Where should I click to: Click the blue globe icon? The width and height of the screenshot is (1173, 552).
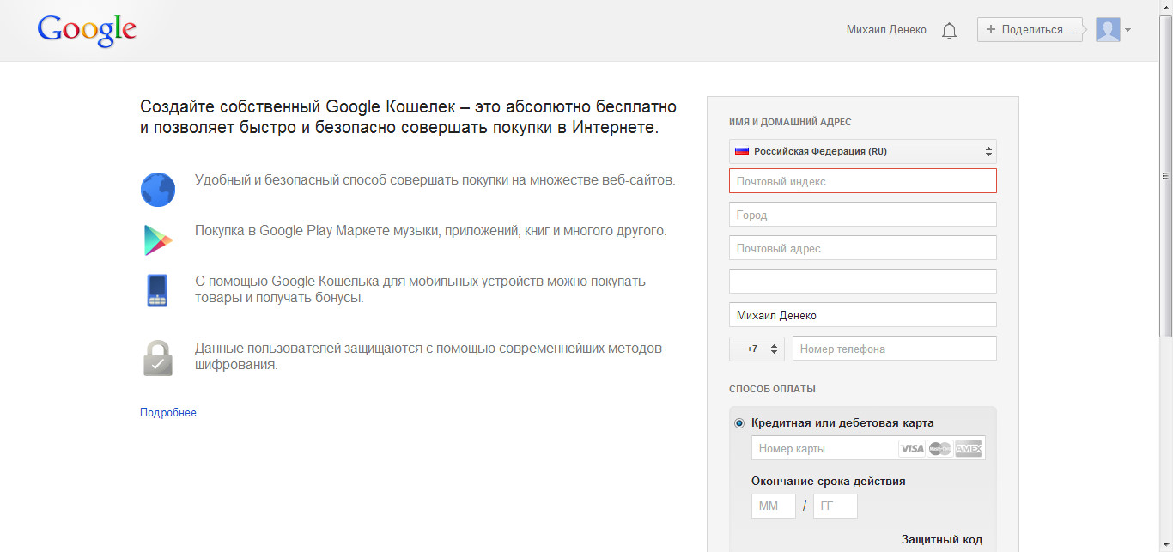[x=158, y=190]
